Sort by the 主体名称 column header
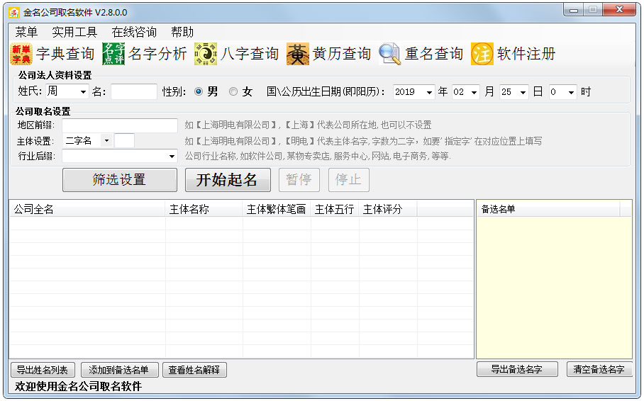Viewport: 644px width, 401px height. 204,209
